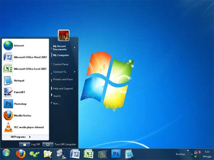
Task: Open the folder search icon on taskbar
Action: [x=48, y=154]
